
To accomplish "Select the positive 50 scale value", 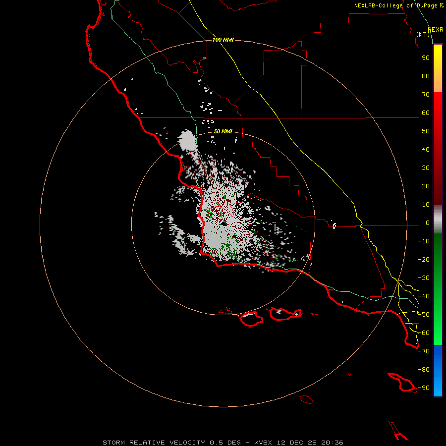I will point(426,131).
